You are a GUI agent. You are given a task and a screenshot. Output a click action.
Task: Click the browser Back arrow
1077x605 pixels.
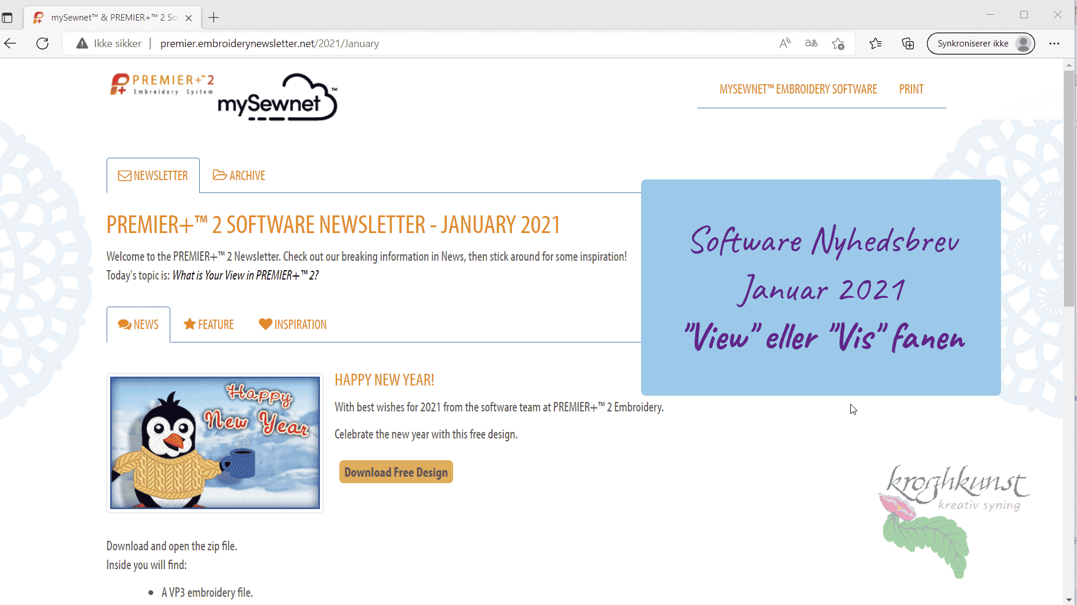point(10,44)
